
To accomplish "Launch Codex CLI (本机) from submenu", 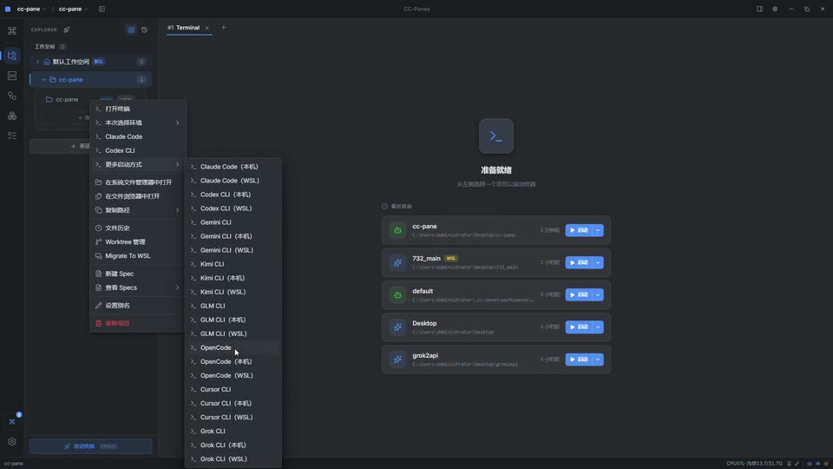I will coord(233,195).
